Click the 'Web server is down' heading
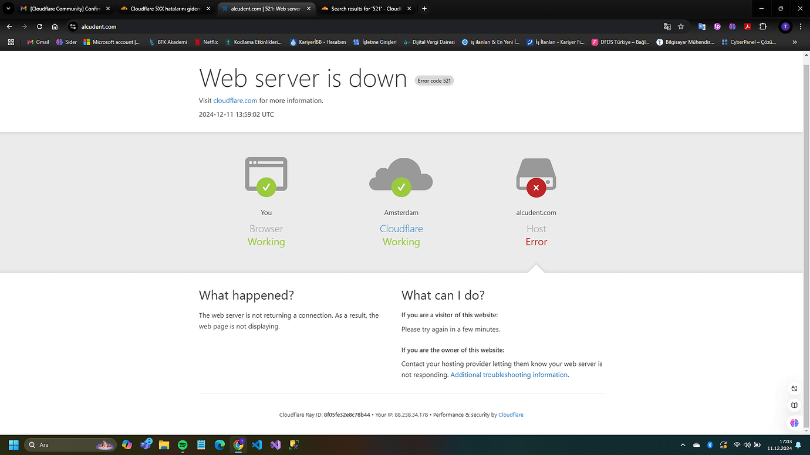 pos(303,78)
